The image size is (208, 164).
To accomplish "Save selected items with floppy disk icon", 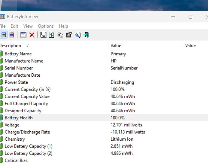I will 43,35.
